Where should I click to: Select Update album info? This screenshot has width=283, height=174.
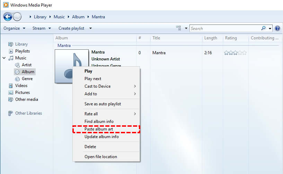pyautogui.click(x=106, y=137)
